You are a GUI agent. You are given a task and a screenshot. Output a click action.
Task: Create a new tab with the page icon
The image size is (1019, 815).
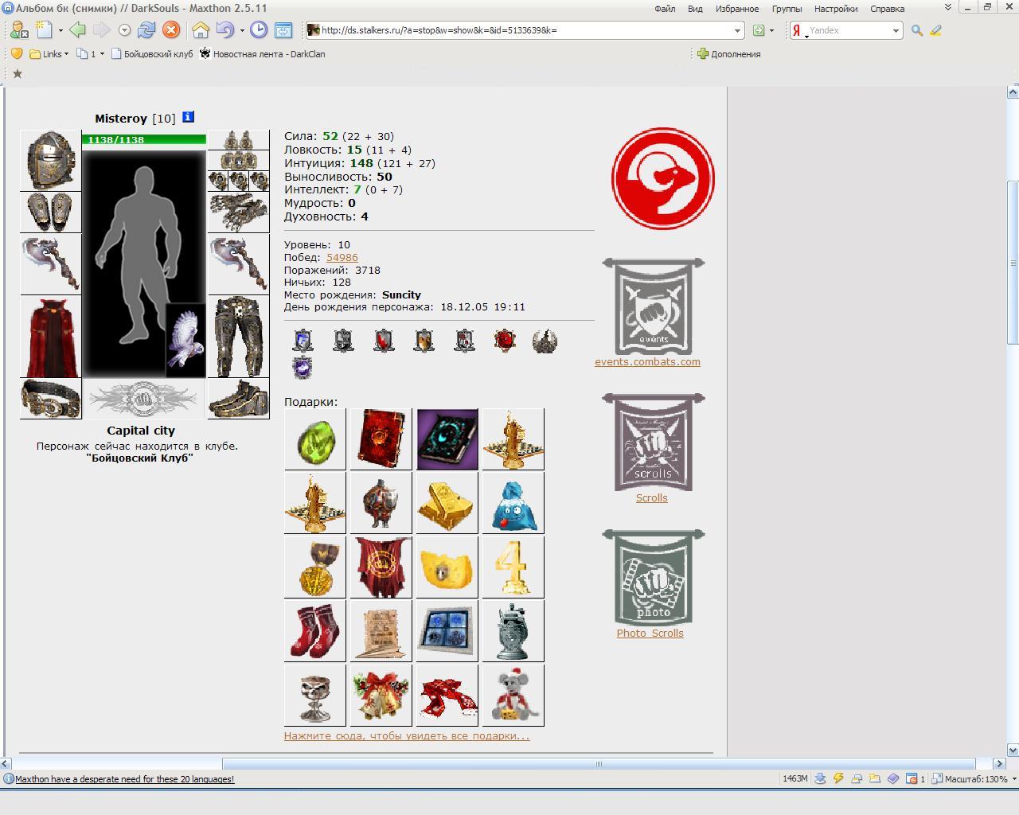44,30
